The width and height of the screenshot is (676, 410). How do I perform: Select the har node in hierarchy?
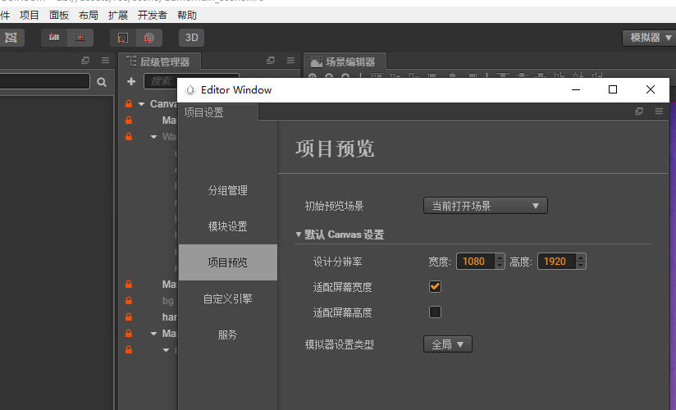coord(170,317)
